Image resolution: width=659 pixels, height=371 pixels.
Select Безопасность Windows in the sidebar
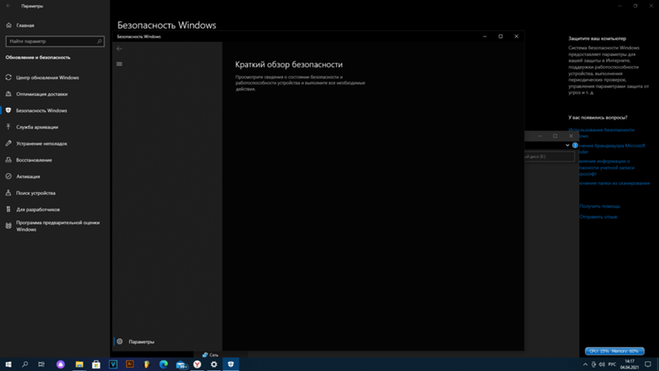pos(41,110)
